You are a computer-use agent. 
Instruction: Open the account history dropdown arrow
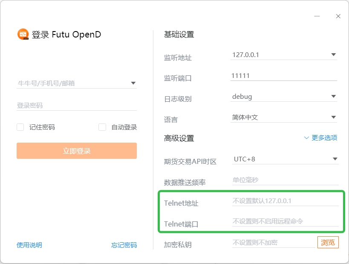tap(133, 83)
